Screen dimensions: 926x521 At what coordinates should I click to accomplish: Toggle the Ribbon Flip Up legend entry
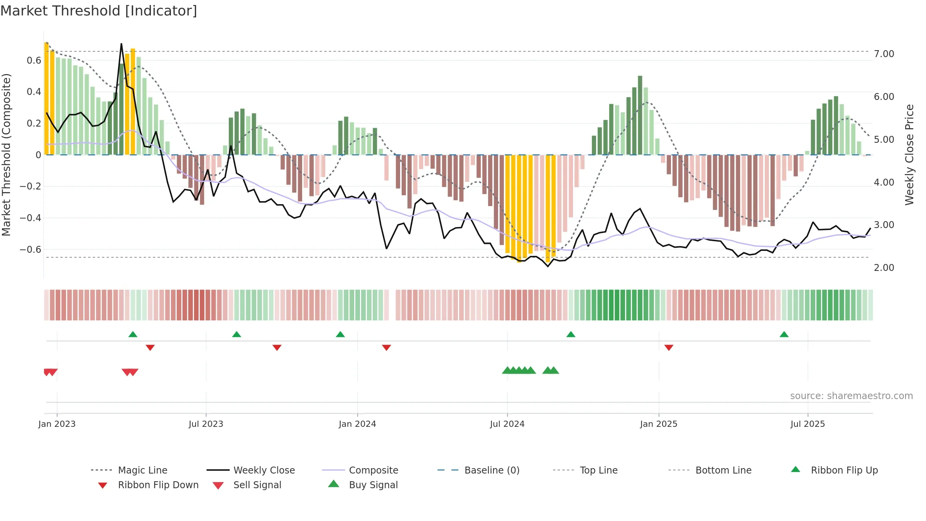point(834,470)
